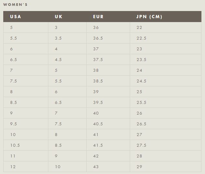Click the UK column header
The width and height of the screenshot is (205, 174).
(x=59, y=17)
